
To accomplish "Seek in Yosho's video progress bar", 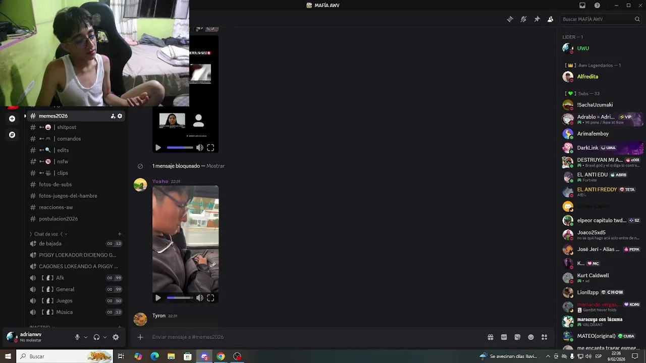I will [x=180, y=298].
